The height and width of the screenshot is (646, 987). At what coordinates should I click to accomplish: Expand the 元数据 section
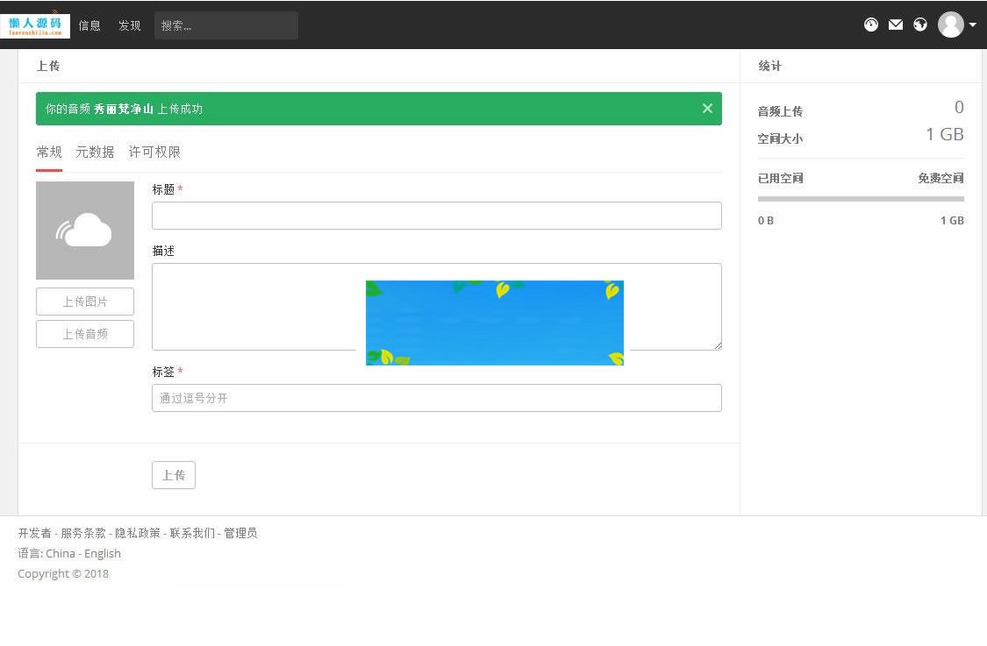point(94,152)
